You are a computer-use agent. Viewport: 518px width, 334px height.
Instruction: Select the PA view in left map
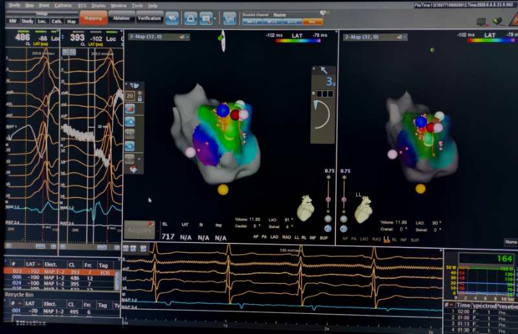pos(264,237)
